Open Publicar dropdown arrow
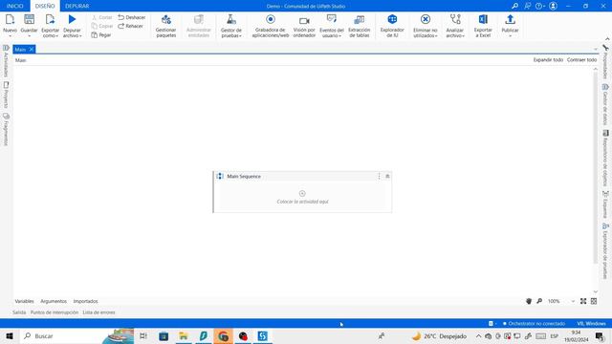The height and width of the screenshot is (344, 612). (x=510, y=36)
